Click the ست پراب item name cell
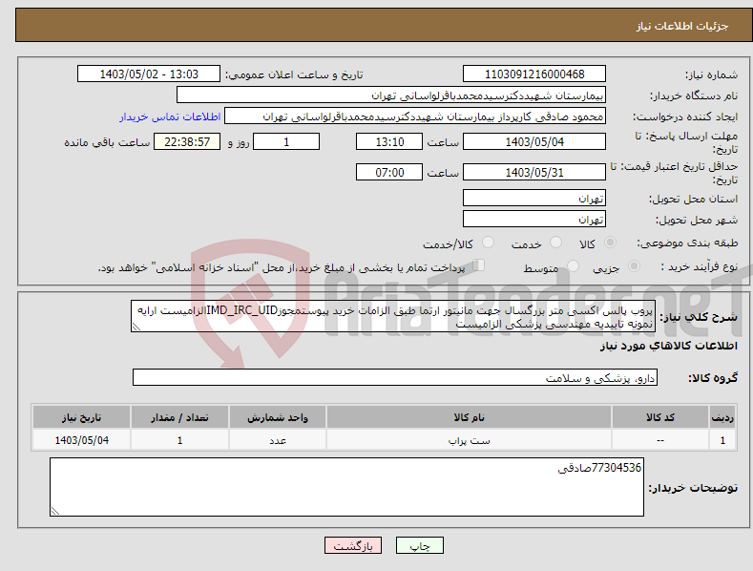The image size is (753, 571). 469,440
